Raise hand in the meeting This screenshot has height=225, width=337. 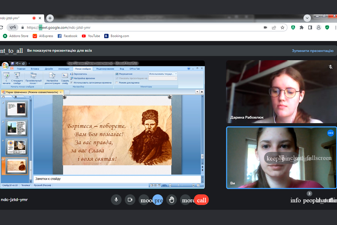coord(172,200)
